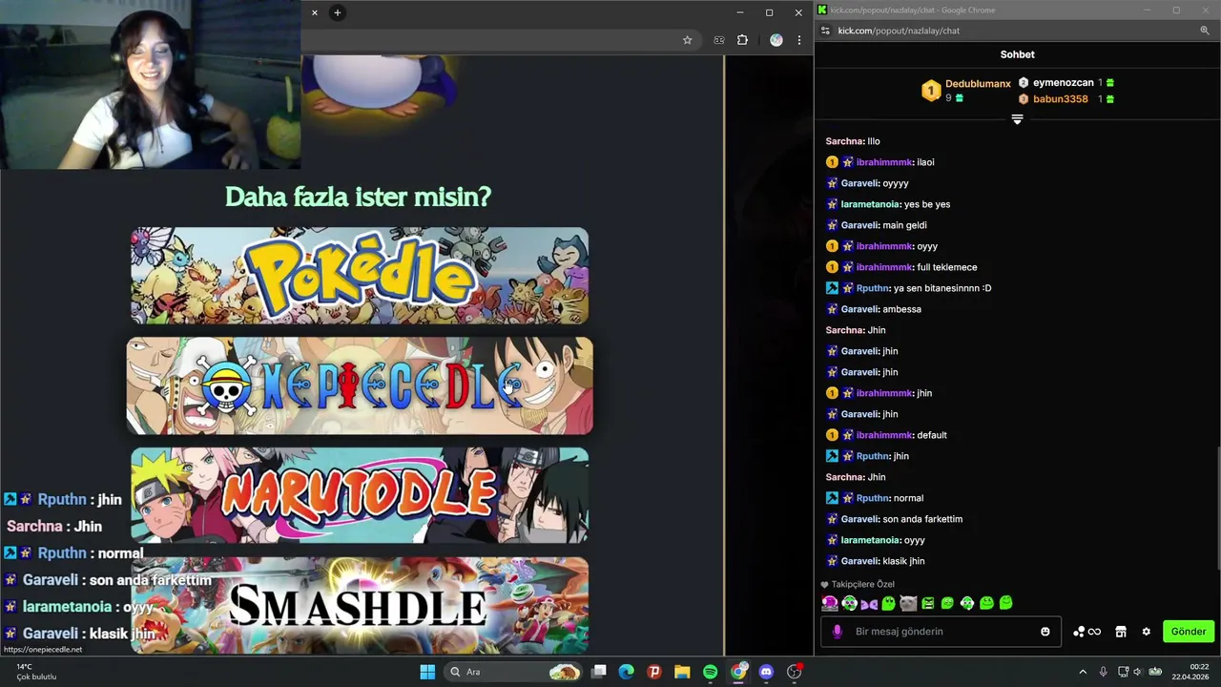Click the 'Rputhn: normal' chat message
Screen dimensions: 1221x687
click(875, 498)
